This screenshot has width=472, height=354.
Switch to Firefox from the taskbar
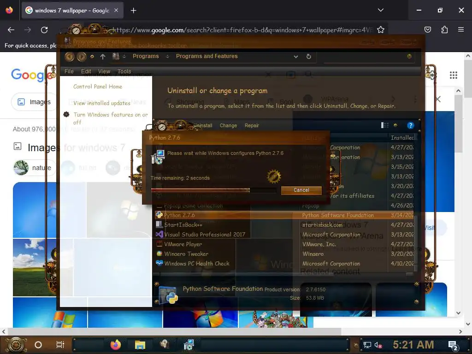[x=115, y=345]
